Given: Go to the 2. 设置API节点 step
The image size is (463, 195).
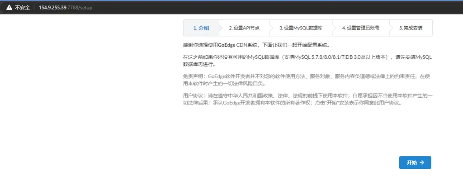Looking at the screenshot, I should point(244,28).
